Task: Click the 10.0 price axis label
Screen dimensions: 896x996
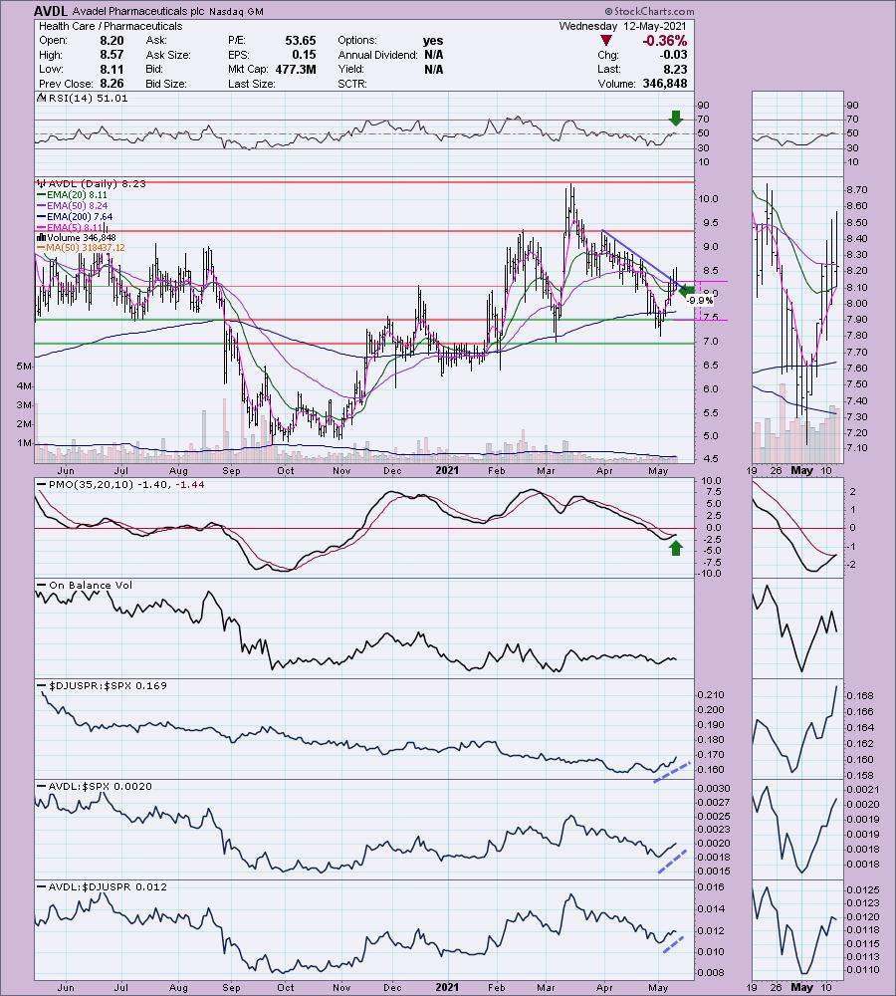Action: [x=708, y=199]
